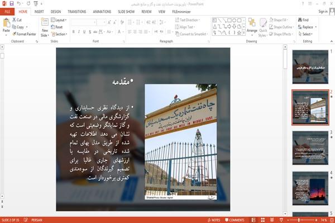Open the Layout dropdown
The image size is (335, 223).
[x=59, y=20]
